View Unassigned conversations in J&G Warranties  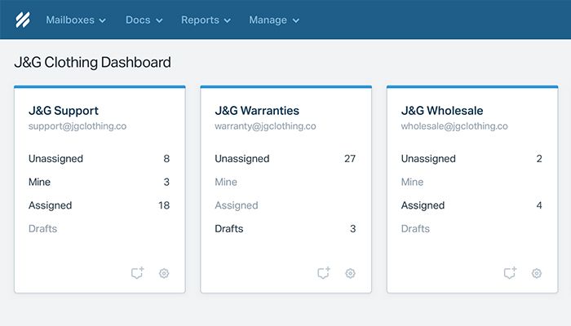[242, 159]
